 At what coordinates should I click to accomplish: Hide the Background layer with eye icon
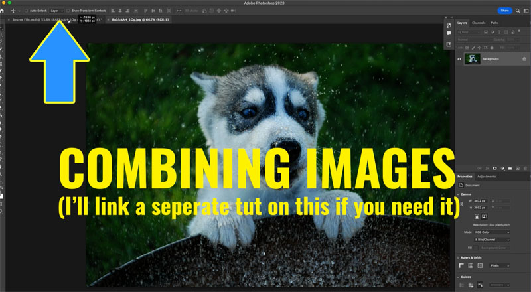pos(459,59)
